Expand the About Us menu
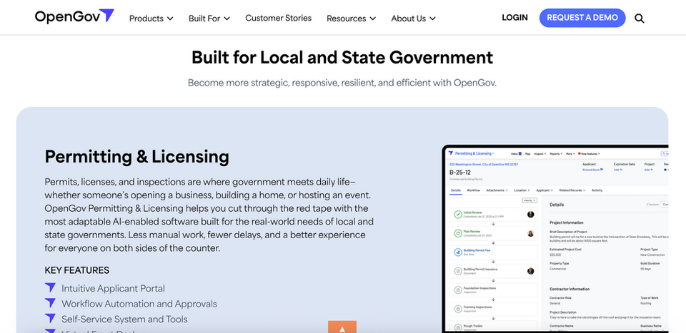Screen dimensions: 686x333 coord(413,19)
